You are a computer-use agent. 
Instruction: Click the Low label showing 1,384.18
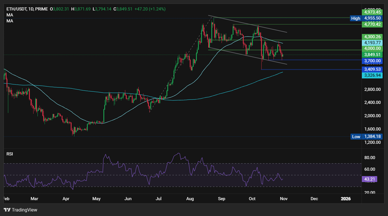click(x=372, y=137)
